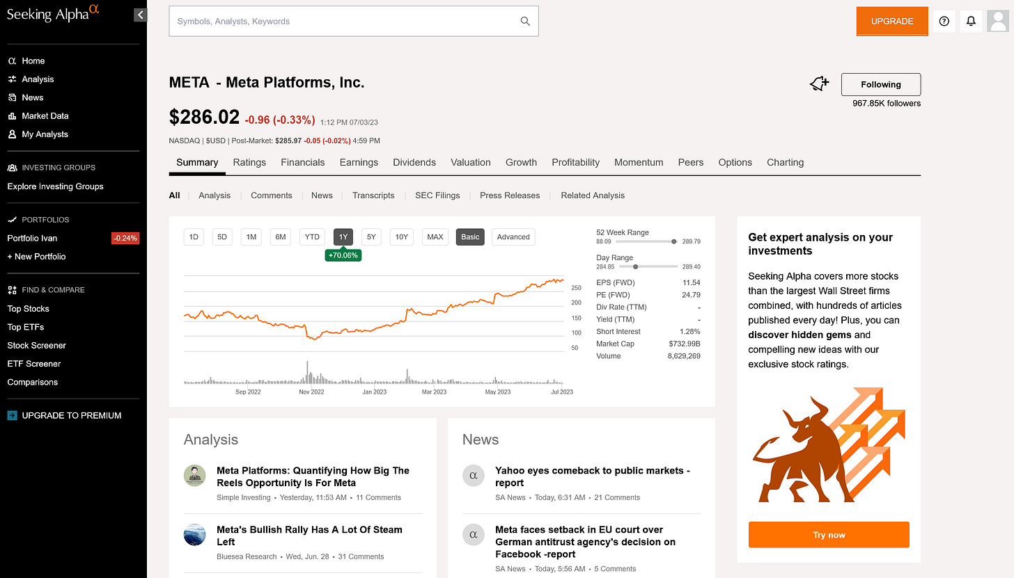Click Simple Investing author avatar
This screenshot has height=578, width=1014.
coord(195,476)
